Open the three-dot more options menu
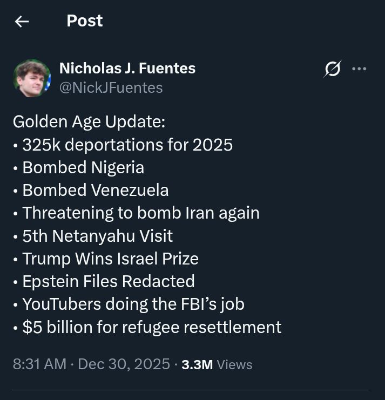This screenshot has height=400, width=385. coord(359,69)
